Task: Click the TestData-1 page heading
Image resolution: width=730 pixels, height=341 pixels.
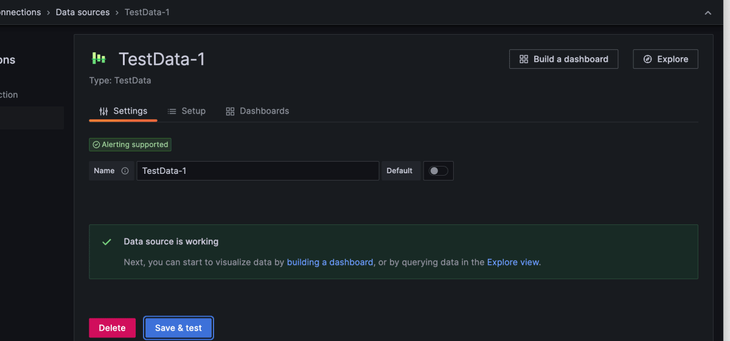Action: (162, 59)
